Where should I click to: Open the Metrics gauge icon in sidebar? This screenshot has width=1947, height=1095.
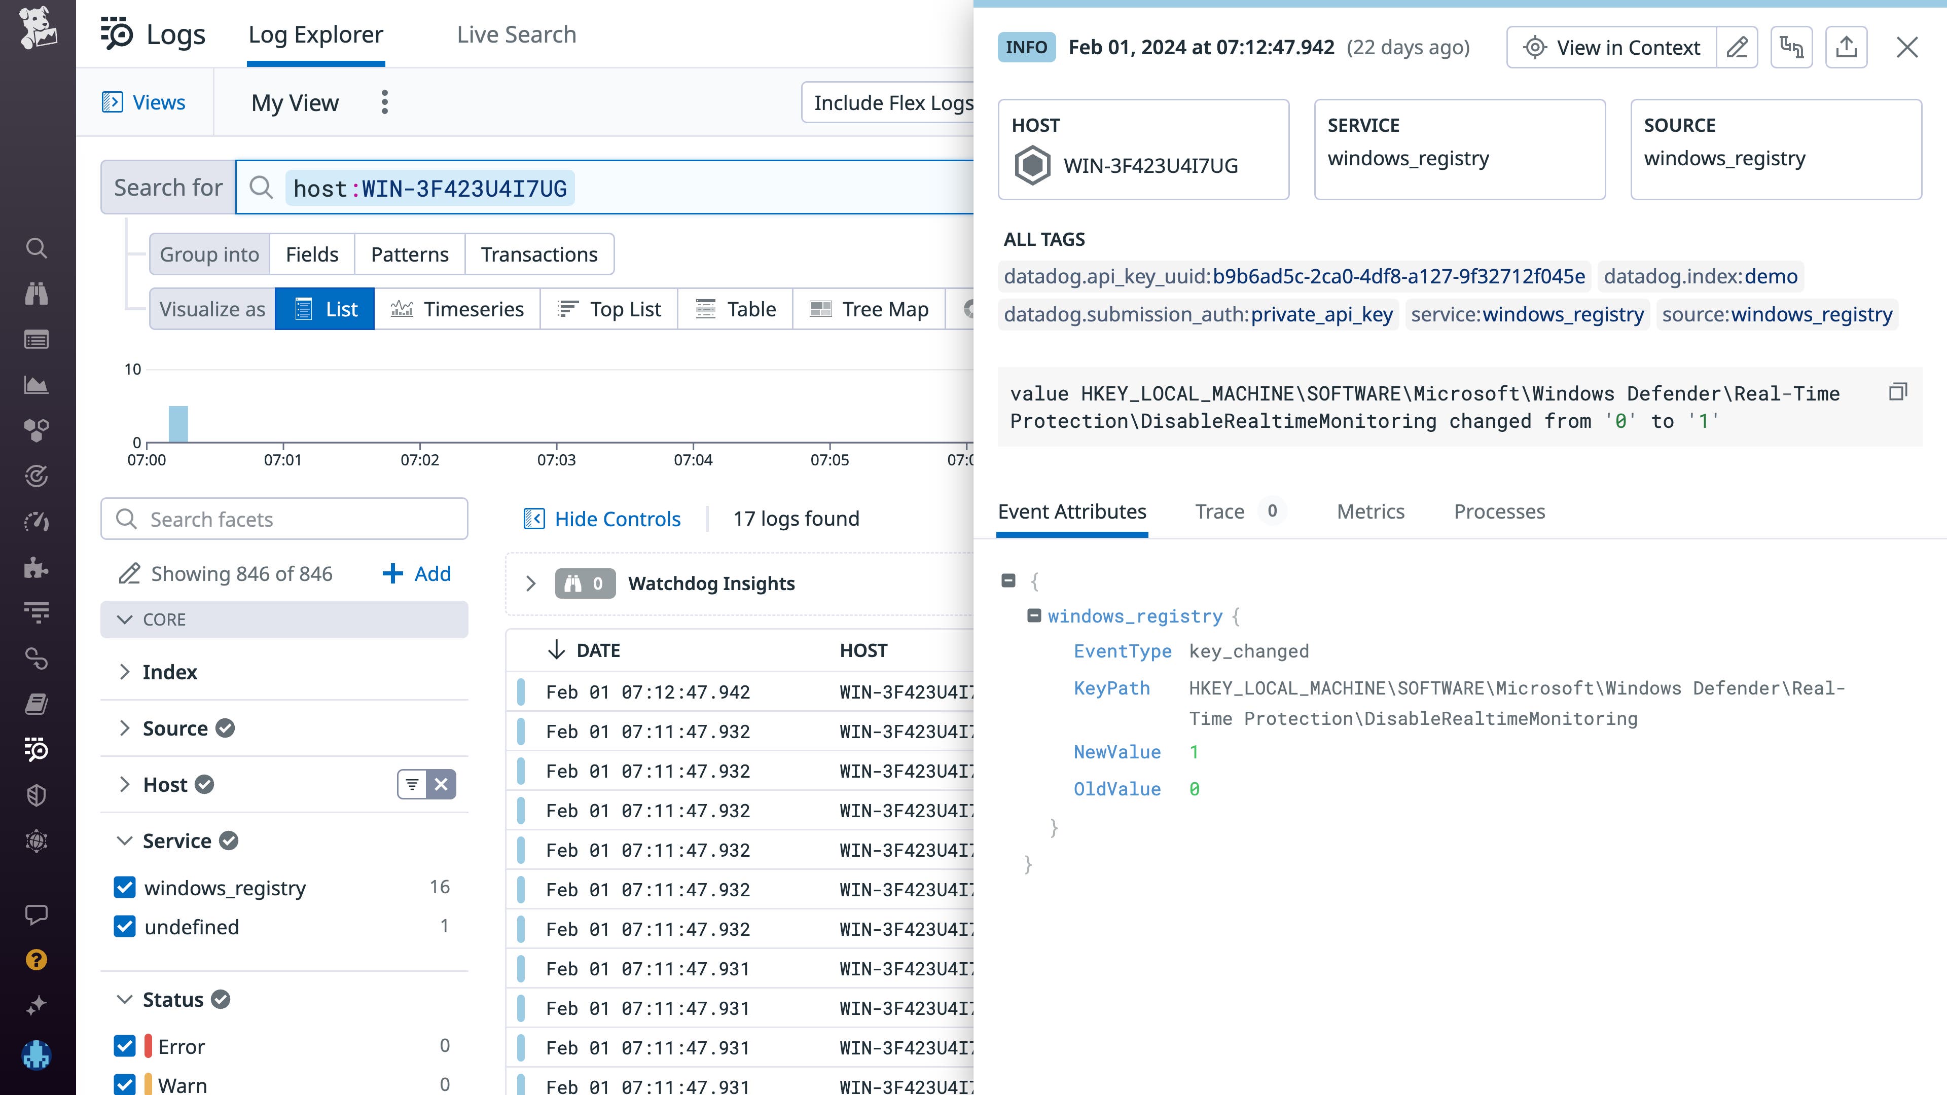pos(37,522)
